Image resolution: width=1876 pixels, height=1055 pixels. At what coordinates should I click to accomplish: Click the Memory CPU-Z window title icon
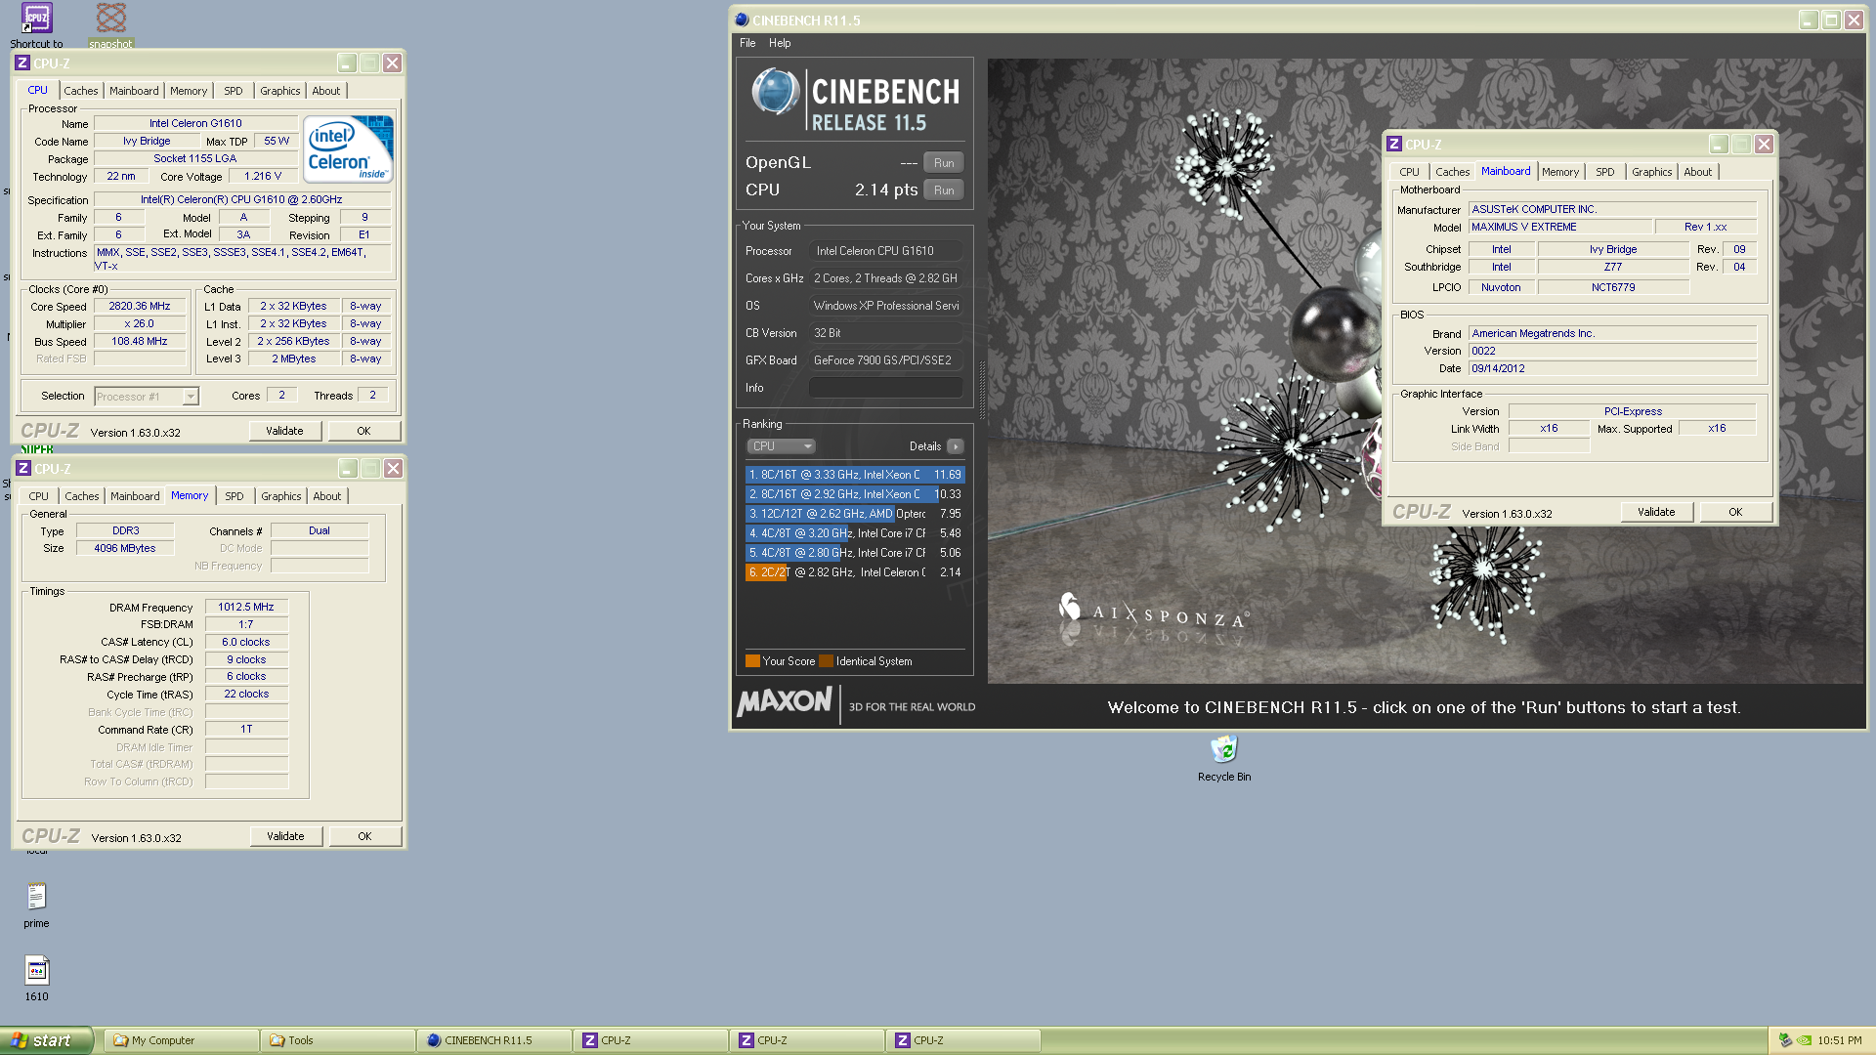pos(23,468)
